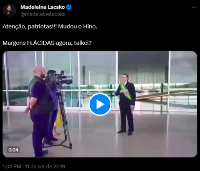Open the @madeleinelacsko handle link

click(43, 14)
